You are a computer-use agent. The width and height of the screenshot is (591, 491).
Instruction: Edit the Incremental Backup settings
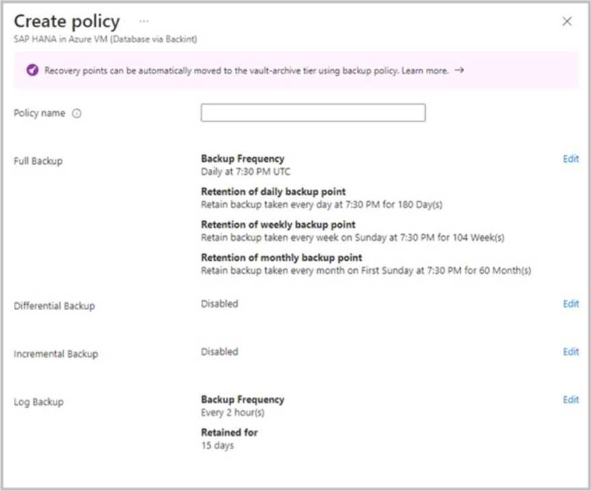click(570, 351)
